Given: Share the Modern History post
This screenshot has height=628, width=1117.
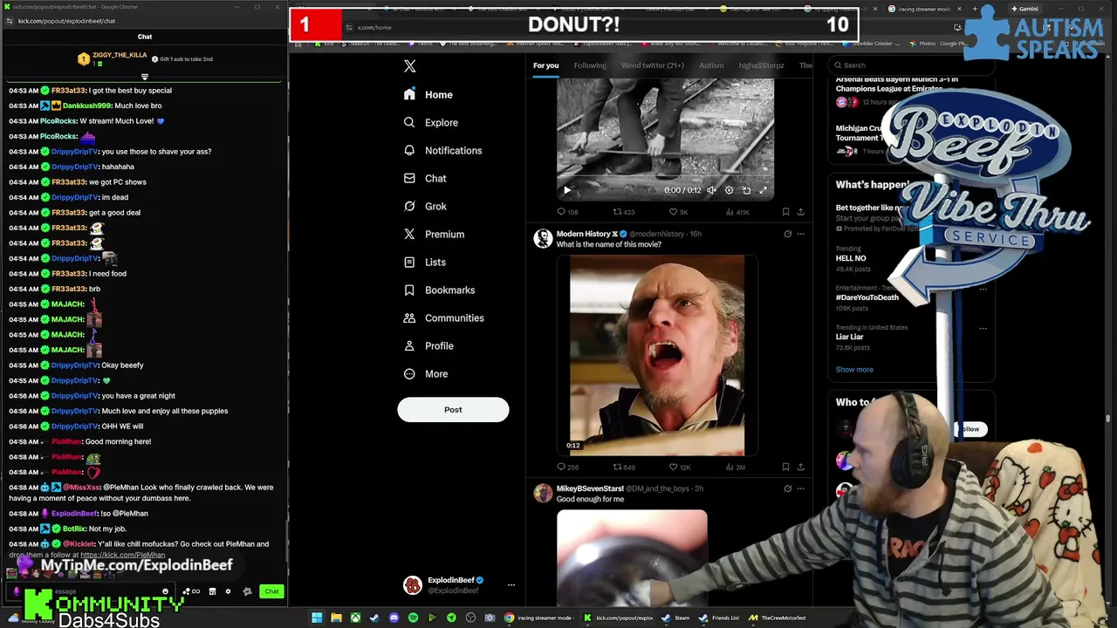Looking at the screenshot, I should tap(801, 467).
